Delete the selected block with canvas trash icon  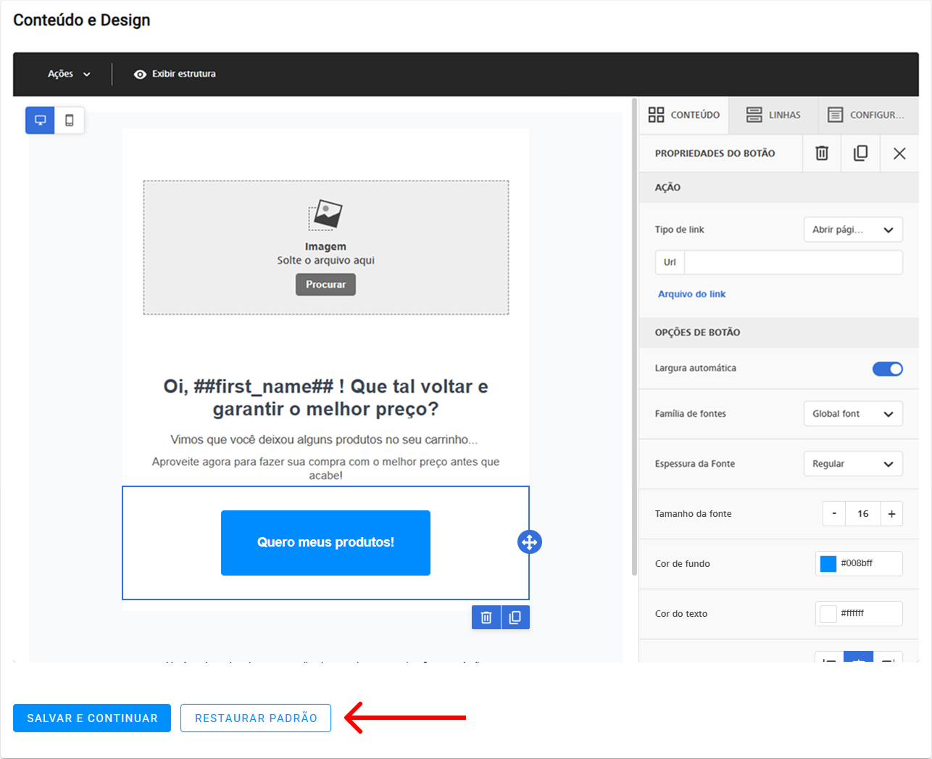pos(486,617)
